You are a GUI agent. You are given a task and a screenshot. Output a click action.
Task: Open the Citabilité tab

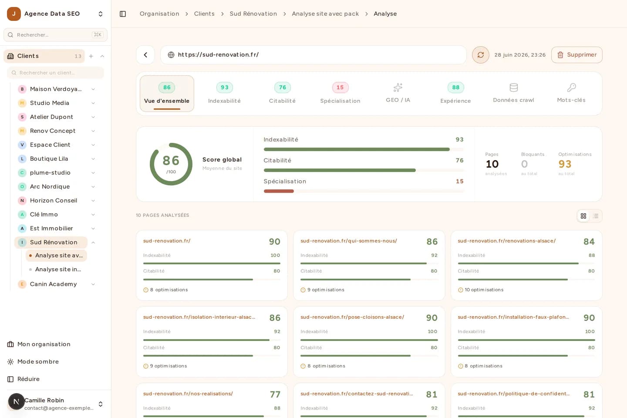(282, 94)
